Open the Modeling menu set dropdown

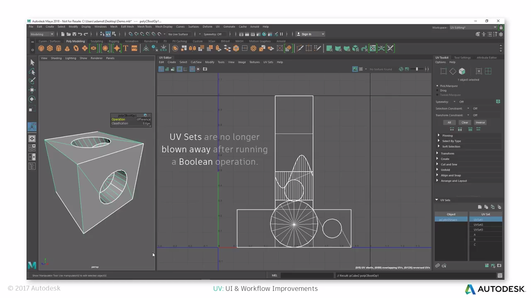pyautogui.click(x=42, y=34)
